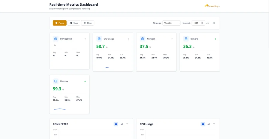Click the third chart-type icon on CONNECTED chart
269x139 pixels.
click(127, 124)
